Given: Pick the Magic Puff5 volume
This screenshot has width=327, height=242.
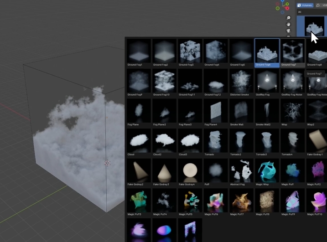Looking at the screenshot, I should [x=190, y=202].
